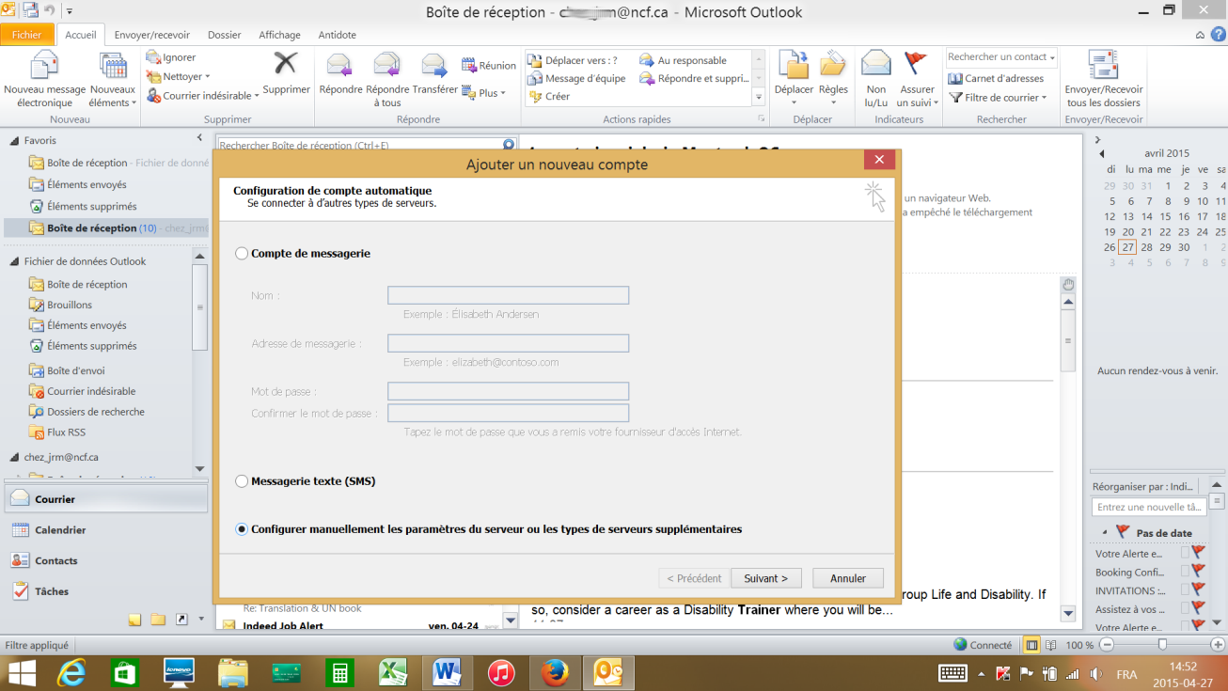Click the zoom slider in status bar

pyautogui.click(x=1163, y=645)
